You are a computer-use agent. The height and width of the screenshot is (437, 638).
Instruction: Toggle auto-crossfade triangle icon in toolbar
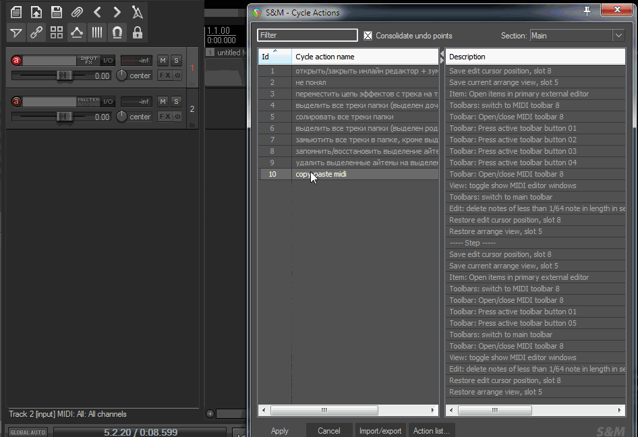point(16,32)
